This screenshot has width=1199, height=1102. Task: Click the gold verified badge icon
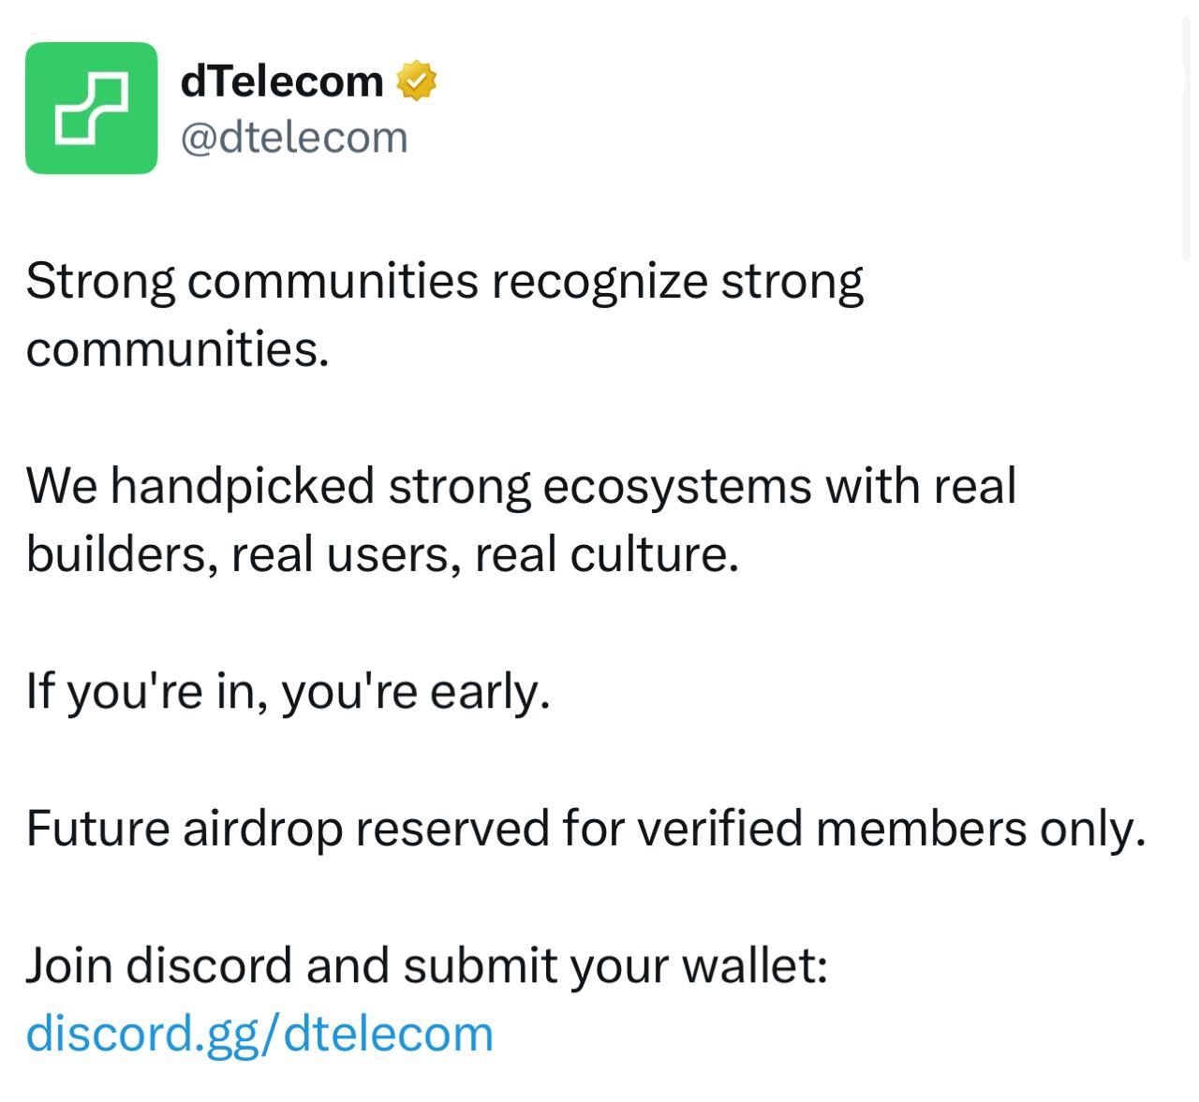coord(418,81)
